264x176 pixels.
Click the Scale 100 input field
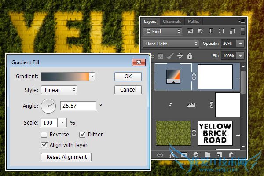point(49,122)
